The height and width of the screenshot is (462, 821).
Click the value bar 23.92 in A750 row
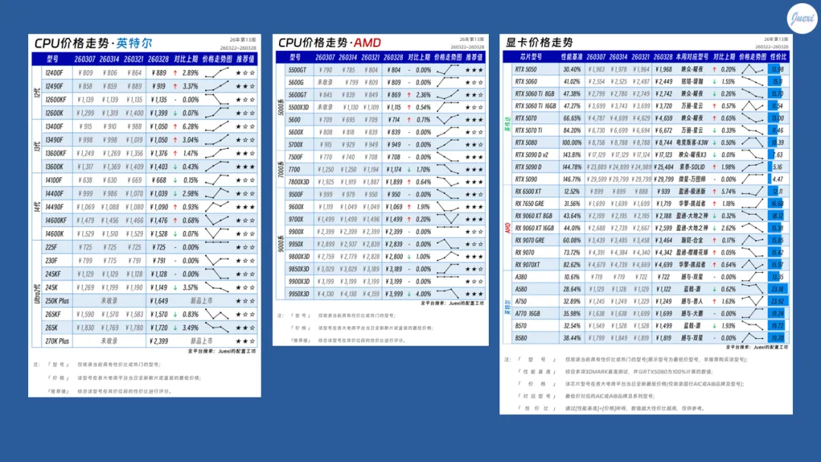point(778,302)
